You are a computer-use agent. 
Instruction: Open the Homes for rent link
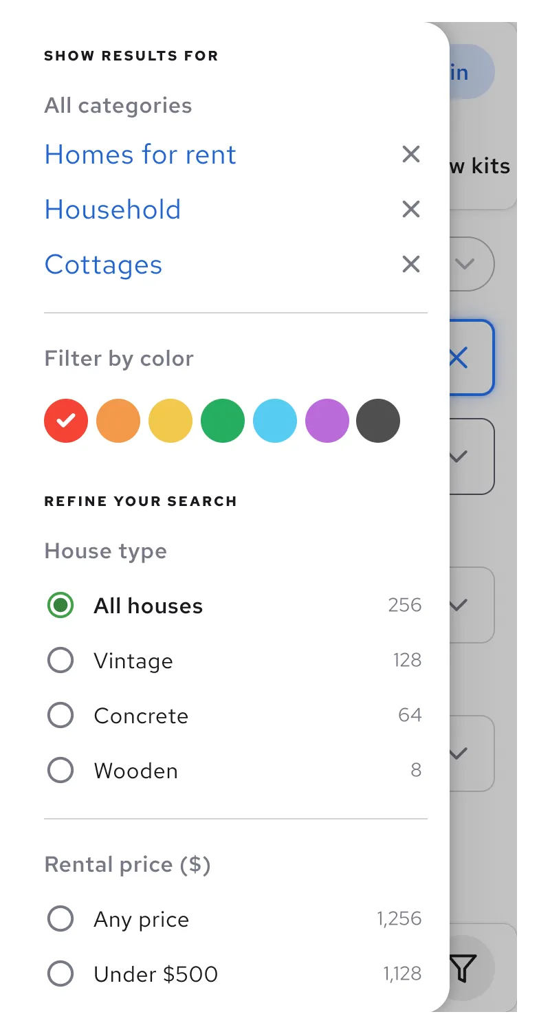tap(140, 154)
